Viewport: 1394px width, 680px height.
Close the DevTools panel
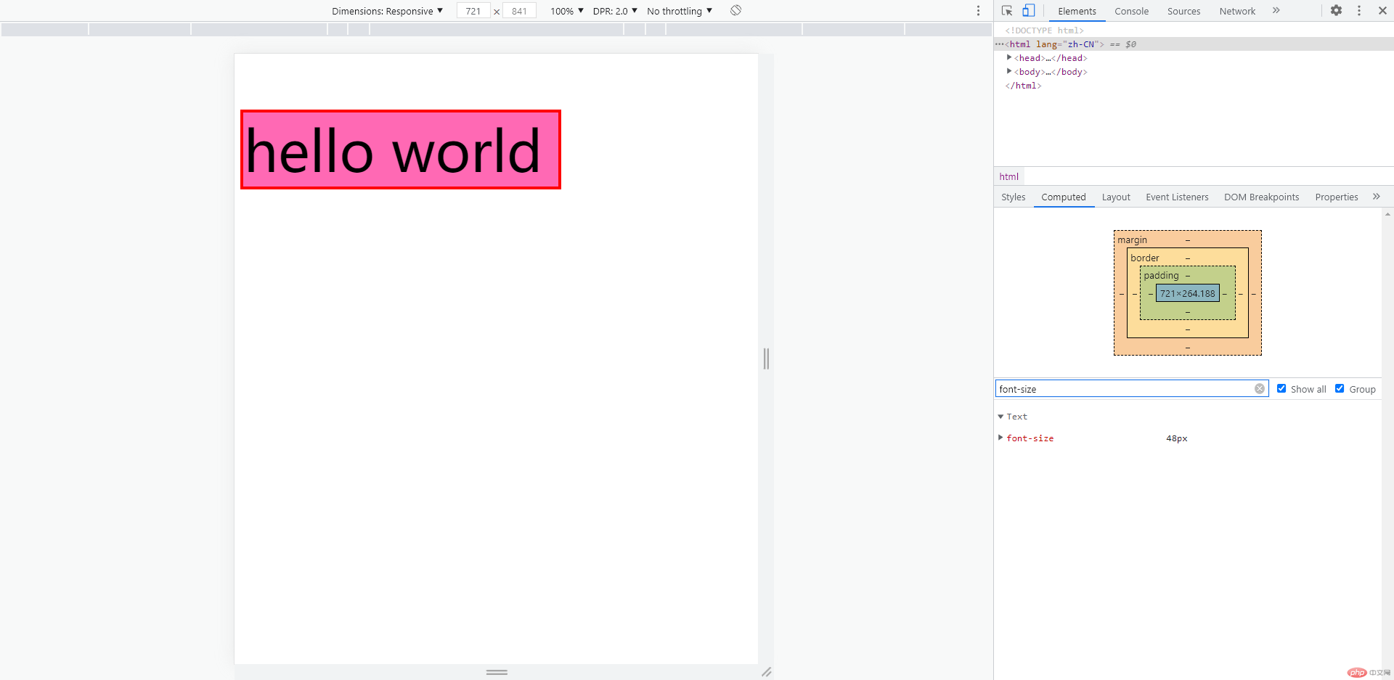pyautogui.click(x=1382, y=11)
